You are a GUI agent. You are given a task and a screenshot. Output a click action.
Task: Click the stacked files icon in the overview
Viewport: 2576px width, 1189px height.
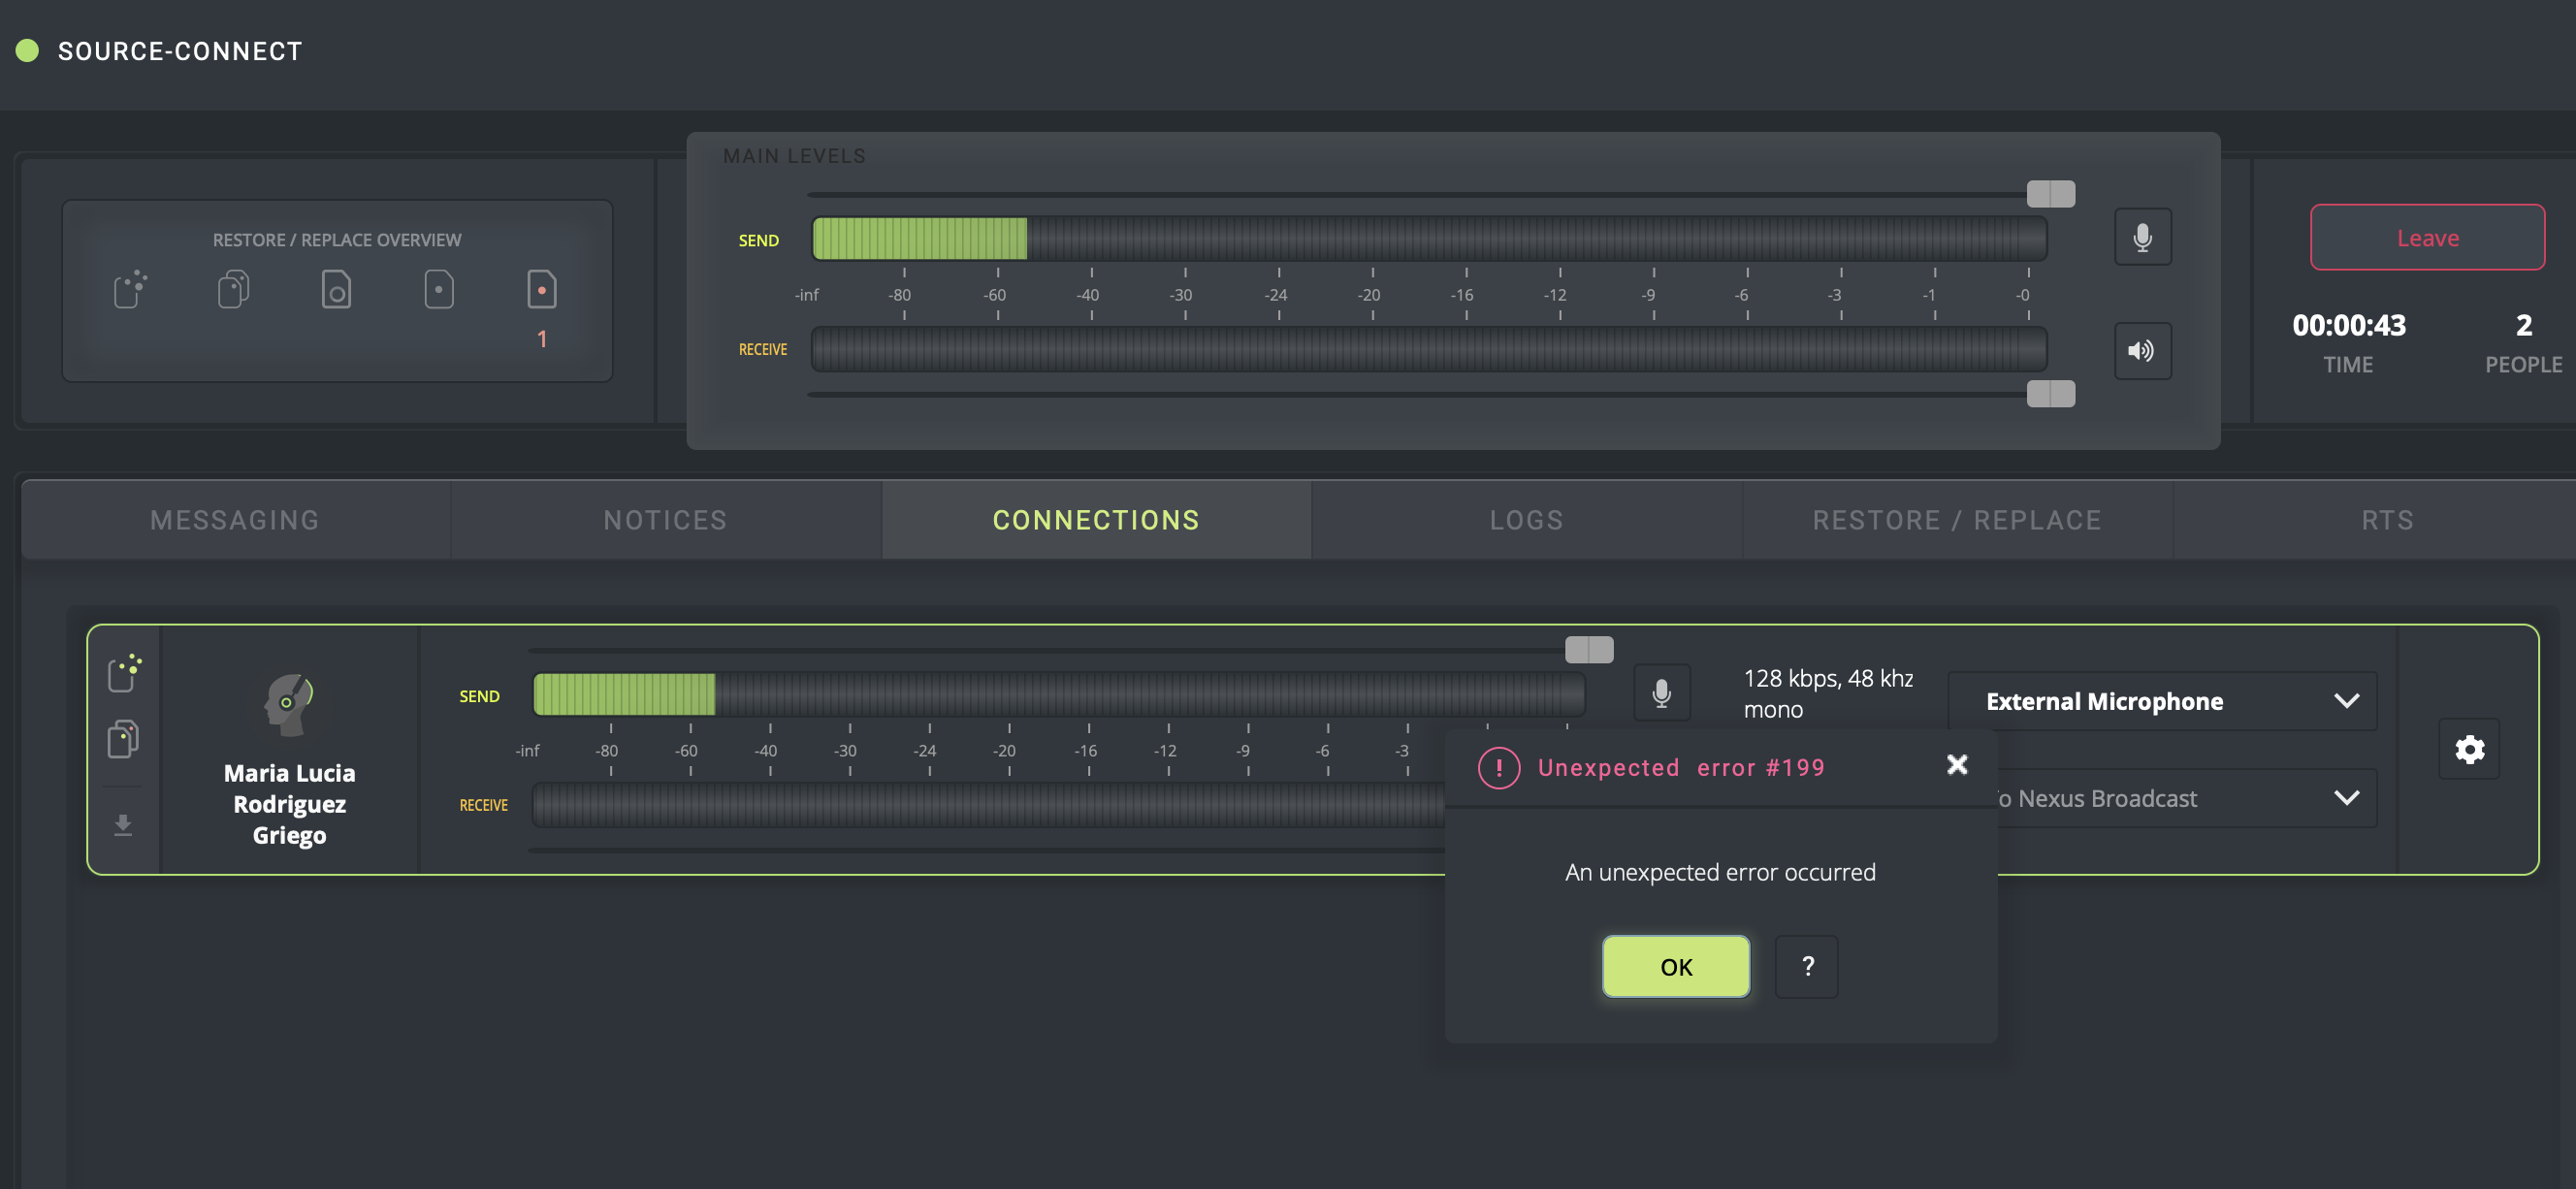[233, 290]
